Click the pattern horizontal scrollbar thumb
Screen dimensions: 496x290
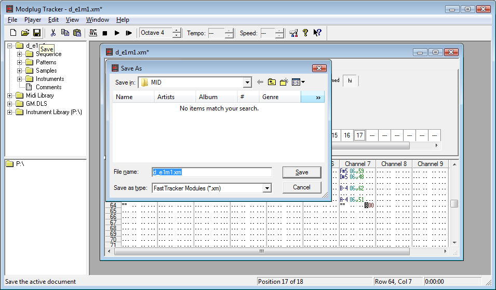pyautogui.click(x=262, y=252)
